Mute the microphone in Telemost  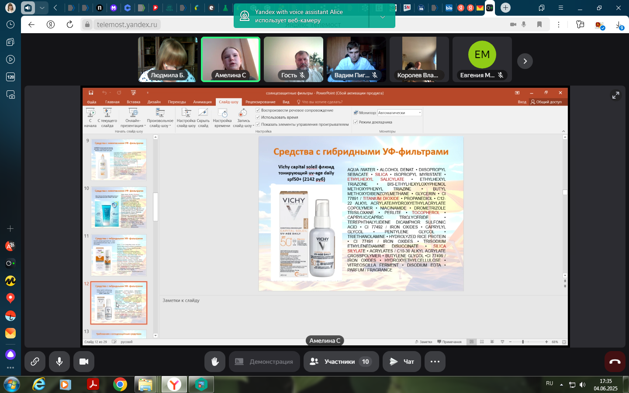point(59,362)
